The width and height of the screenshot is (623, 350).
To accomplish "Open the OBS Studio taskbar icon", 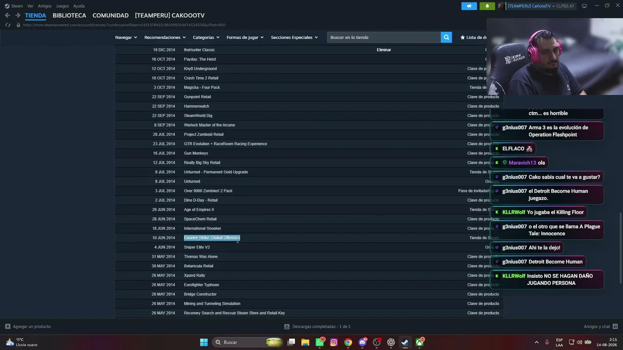I will tap(377, 342).
